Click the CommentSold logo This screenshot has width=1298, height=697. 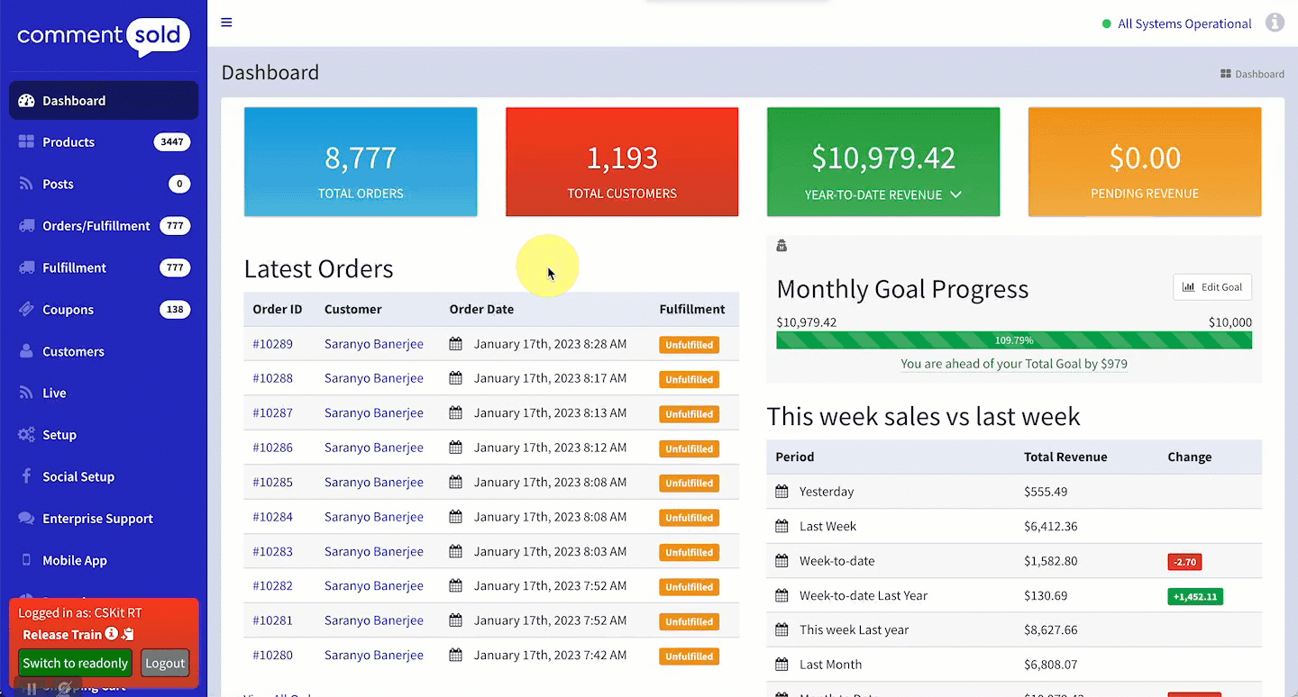pyautogui.click(x=104, y=36)
